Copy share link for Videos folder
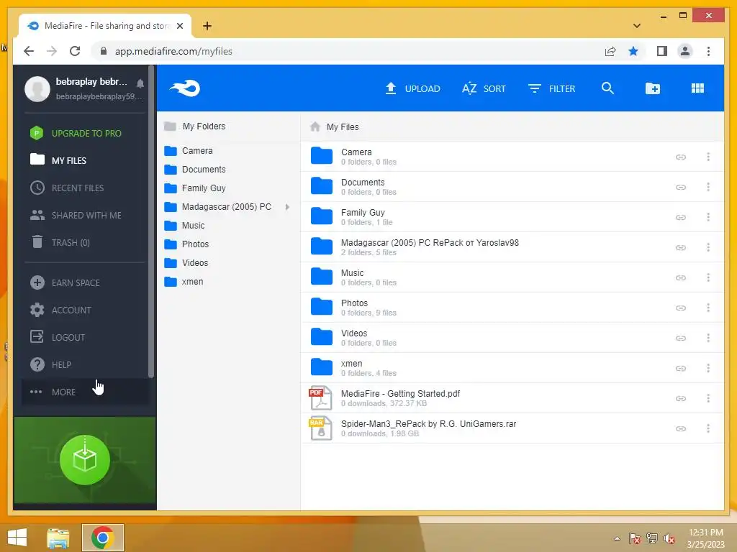This screenshot has height=552, width=737. (681, 338)
